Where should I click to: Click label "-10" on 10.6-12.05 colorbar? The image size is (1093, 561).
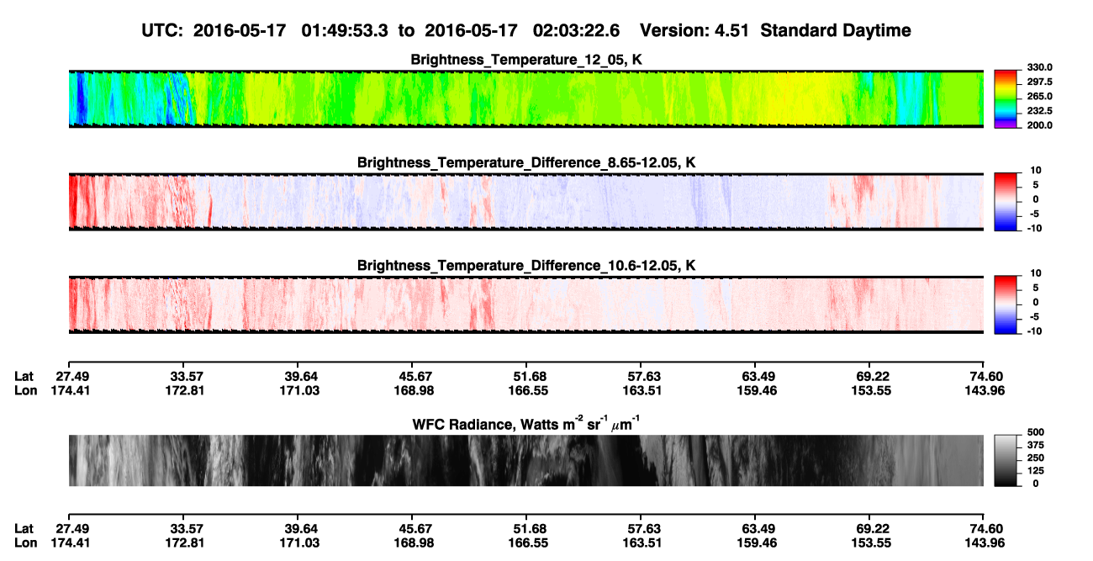(1034, 331)
